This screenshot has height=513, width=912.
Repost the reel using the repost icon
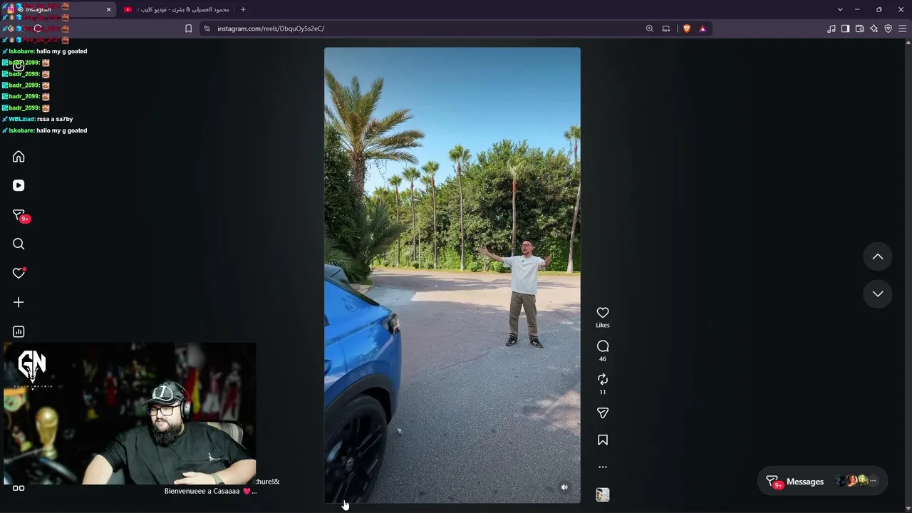click(603, 379)
